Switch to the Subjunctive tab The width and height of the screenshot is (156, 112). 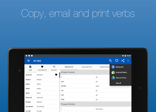pyautogui.click(x=87, y=67)
